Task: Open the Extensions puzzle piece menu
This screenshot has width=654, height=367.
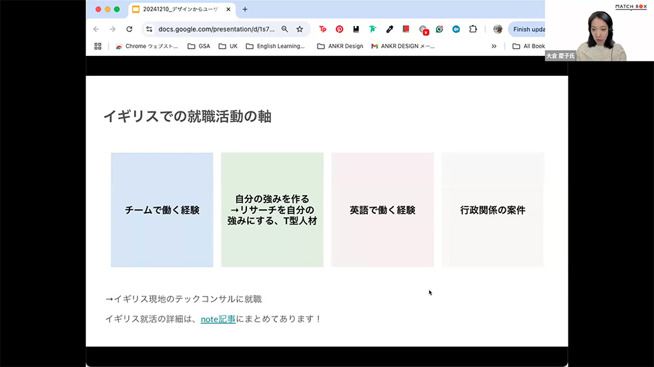Action: (x=473, y=29)
